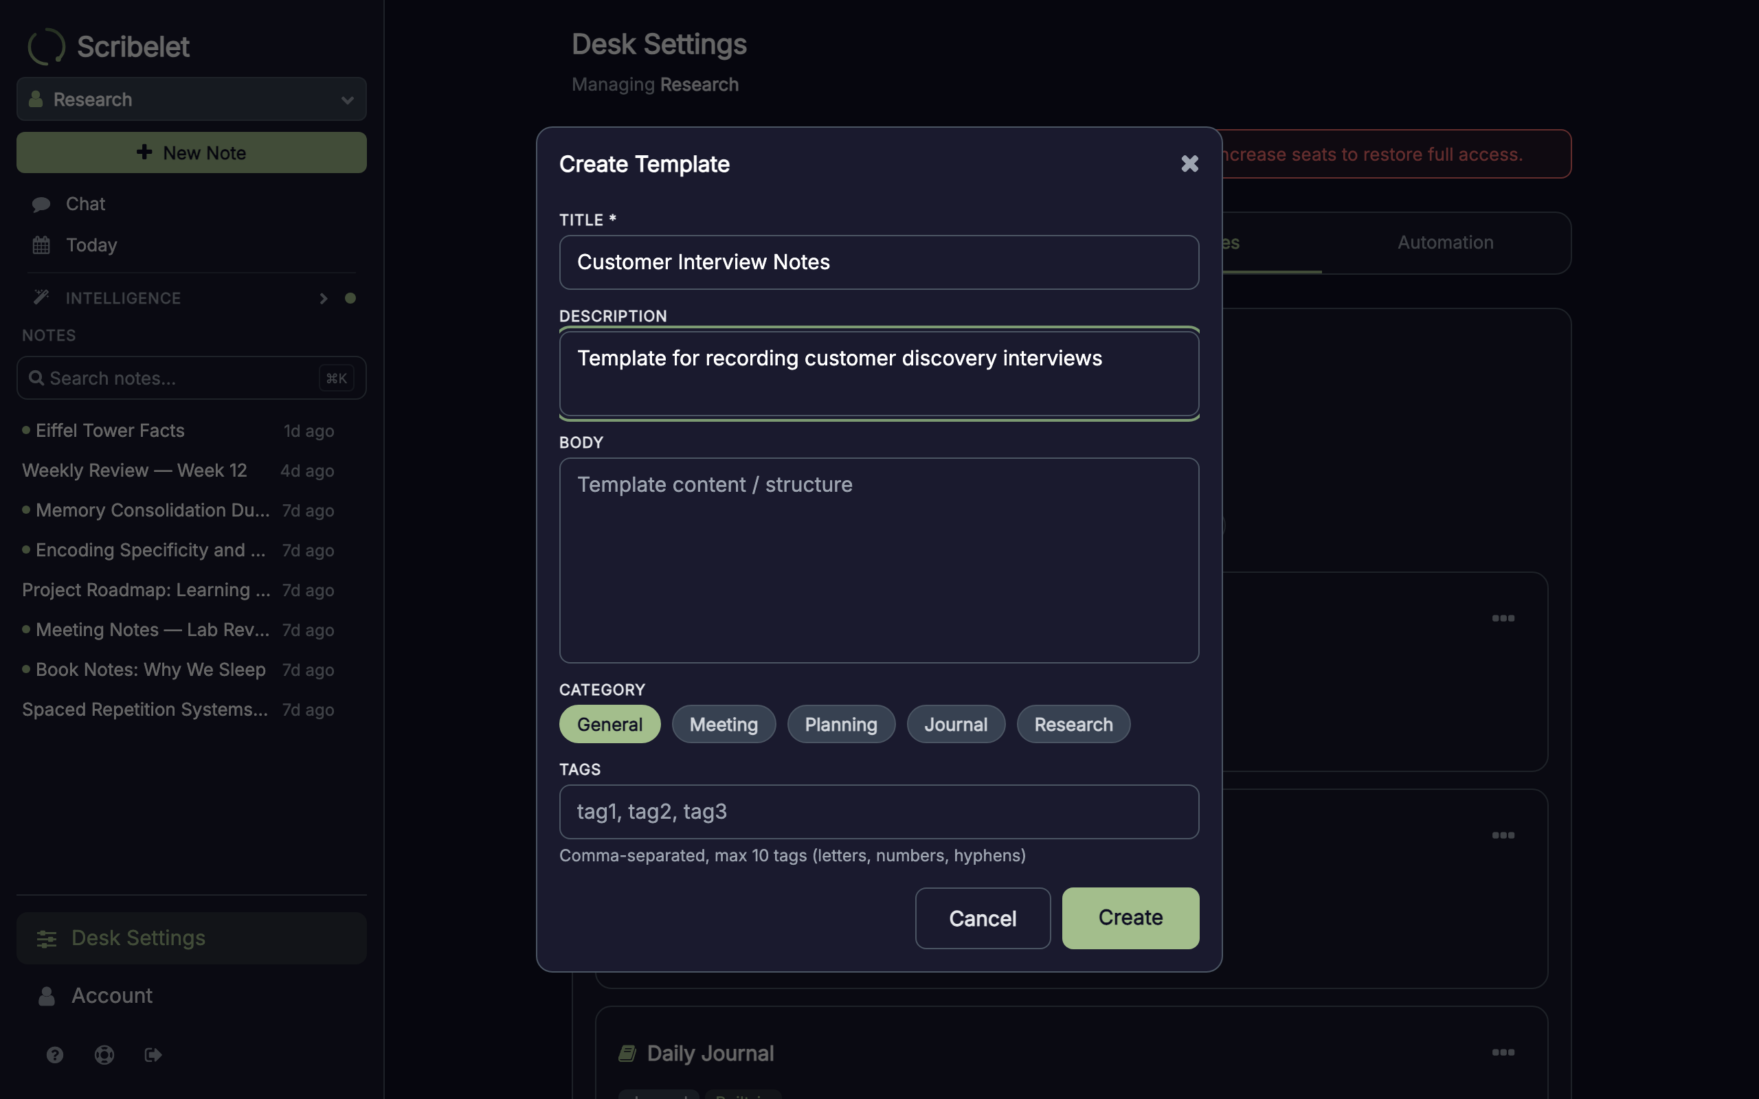This screenshot has width=1759, height=1099.
Task: Click the Body text area
Action: (879, 560)
